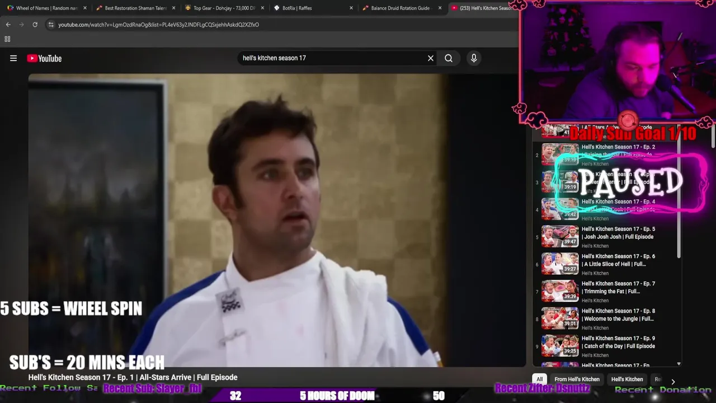The height and width of the screenshot is (403, 716).
Task: Open the YouTube hamburger guide menu
Action: [13, 58]
